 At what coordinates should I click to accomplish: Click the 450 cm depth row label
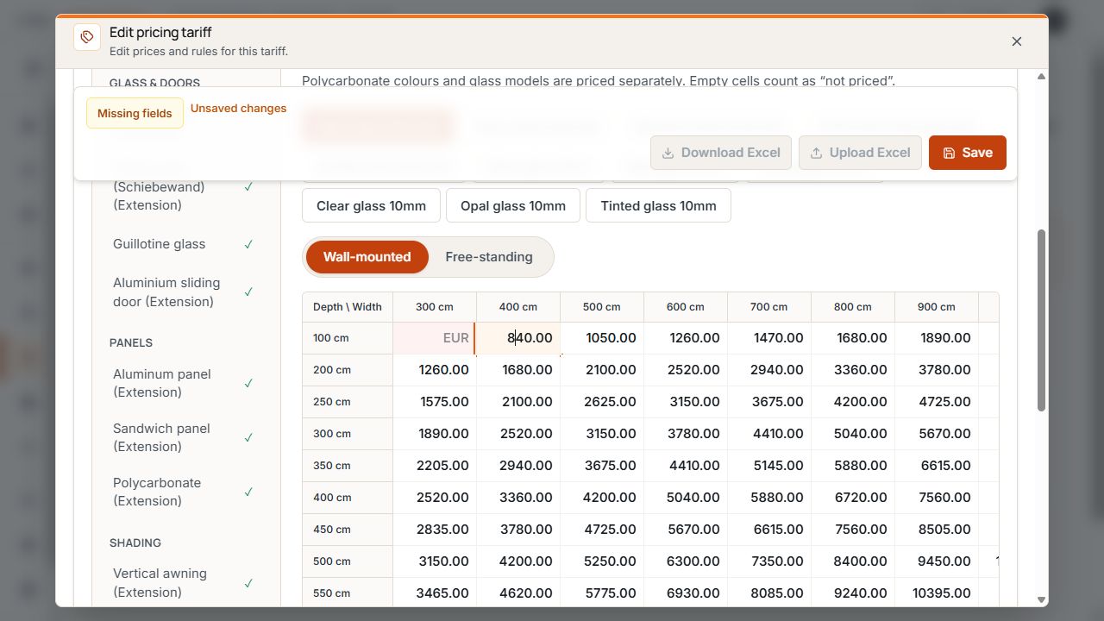pyautogui.click(x=348, y=530)
